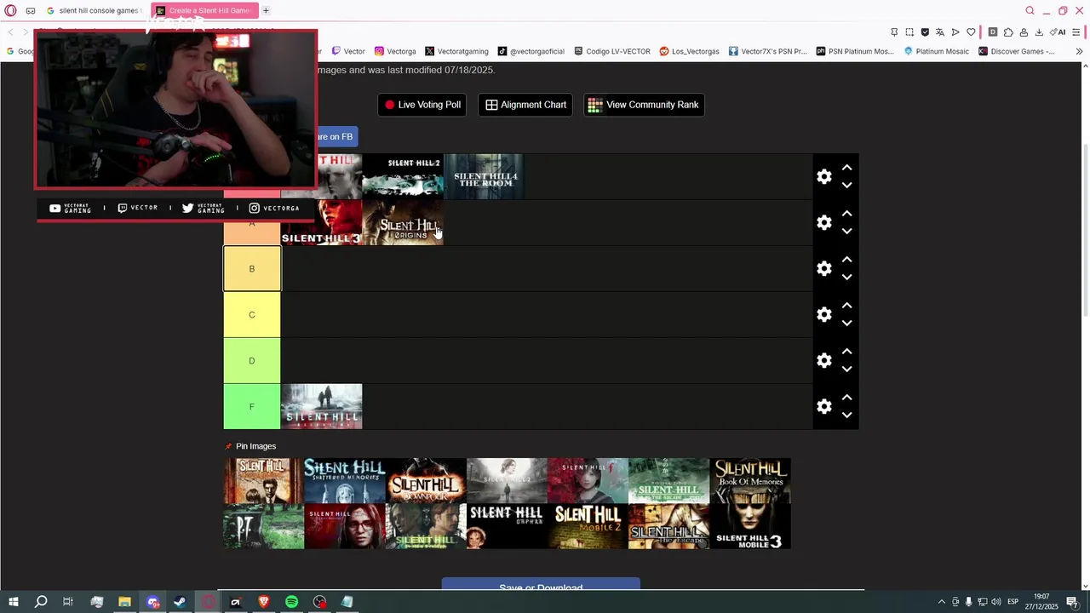The width and height of the screenshot is (1090, 613).
Task: Open Spotify from the taskbar
Action: coord(291,602)
